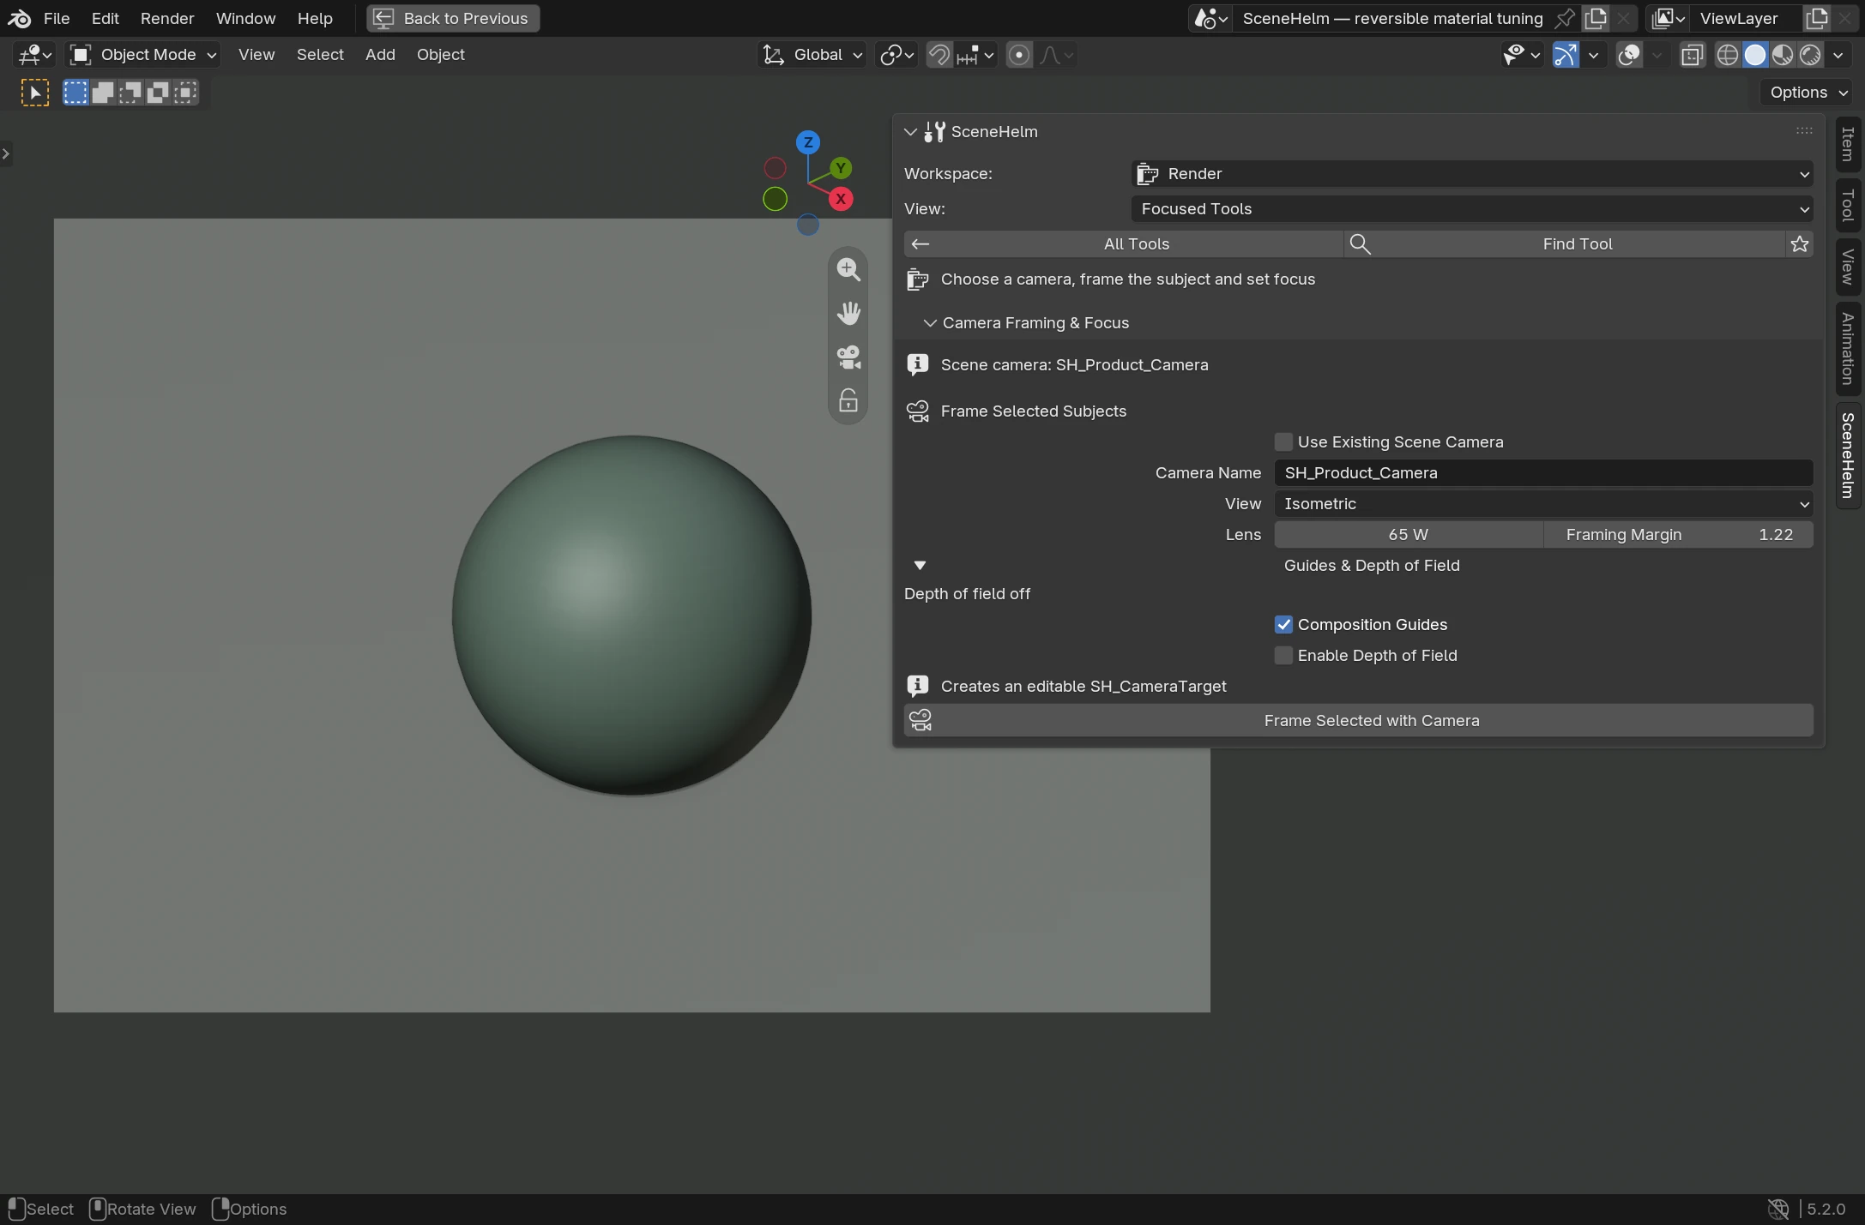Click the Lens 65 W value field

pos(1408,535)
